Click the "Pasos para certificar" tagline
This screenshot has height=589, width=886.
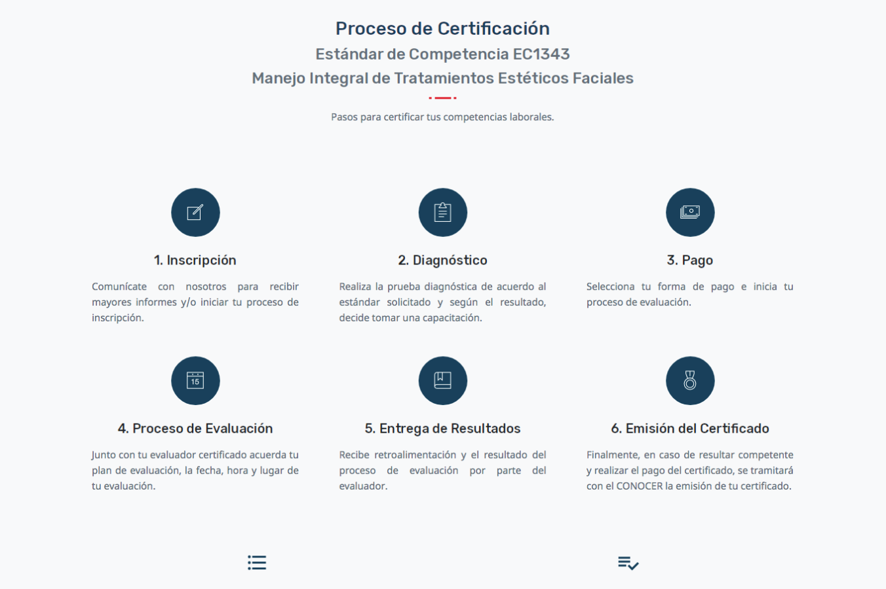tap(443, 117)
